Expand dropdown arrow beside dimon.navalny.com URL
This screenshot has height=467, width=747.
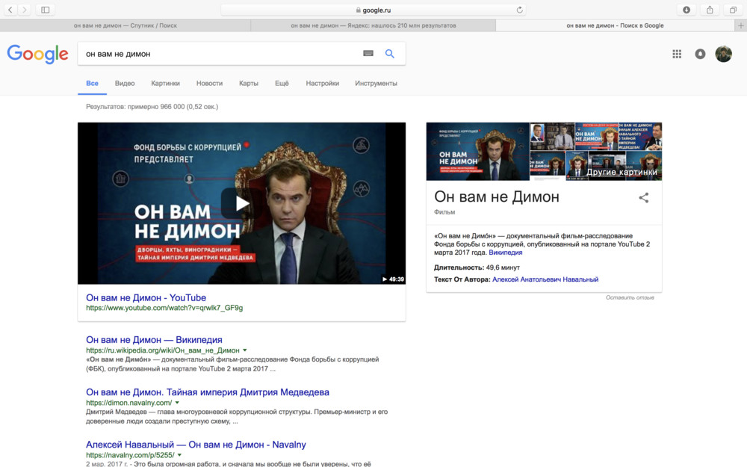(177, 403)
